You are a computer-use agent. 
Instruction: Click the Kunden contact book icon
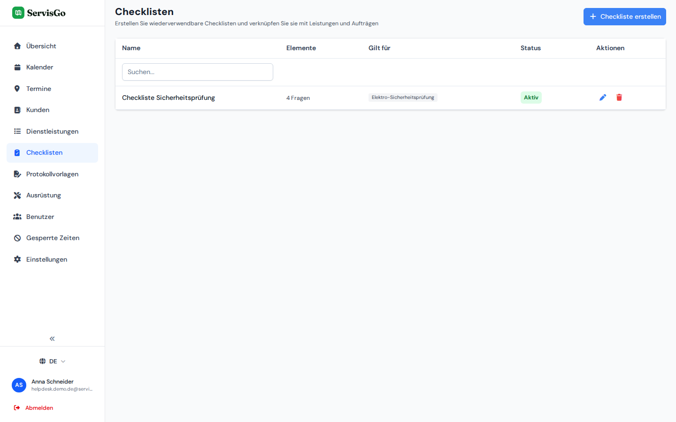[x=17, y=110]
